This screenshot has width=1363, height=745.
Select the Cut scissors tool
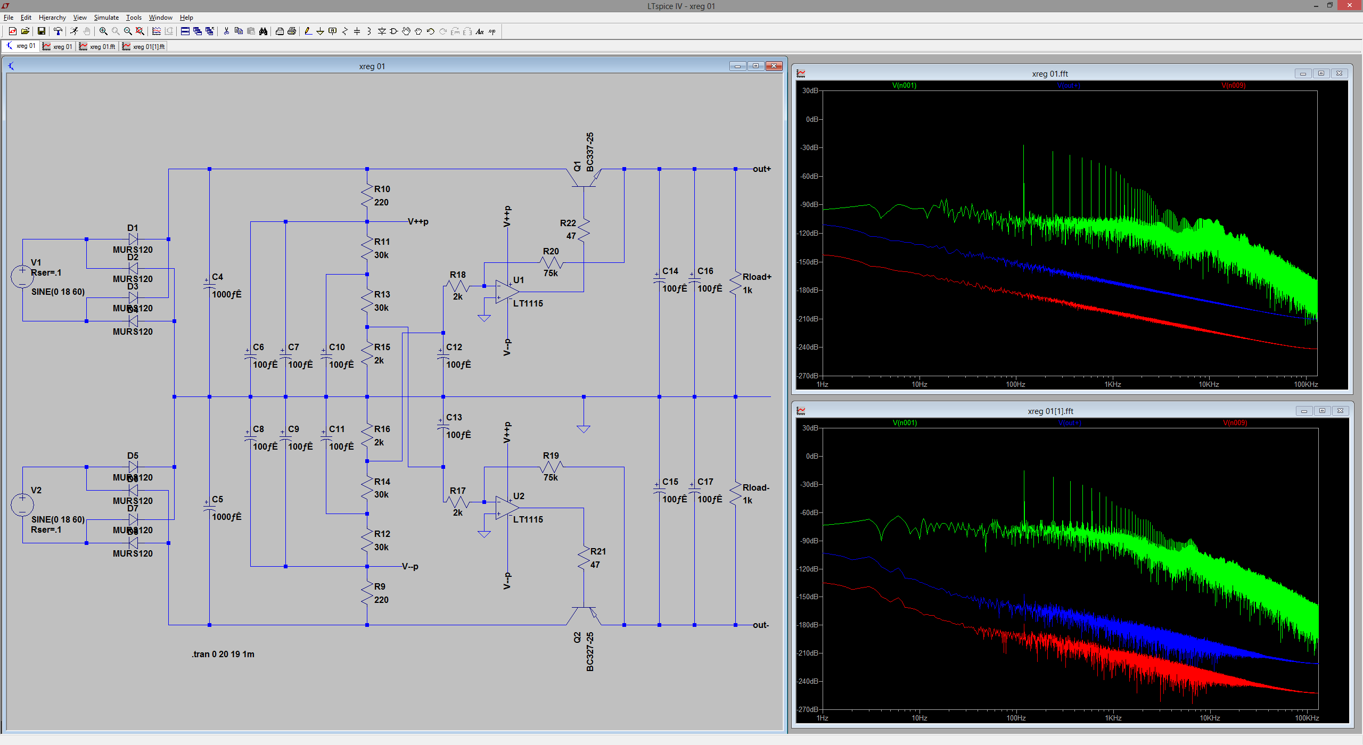tap(226, 31)
